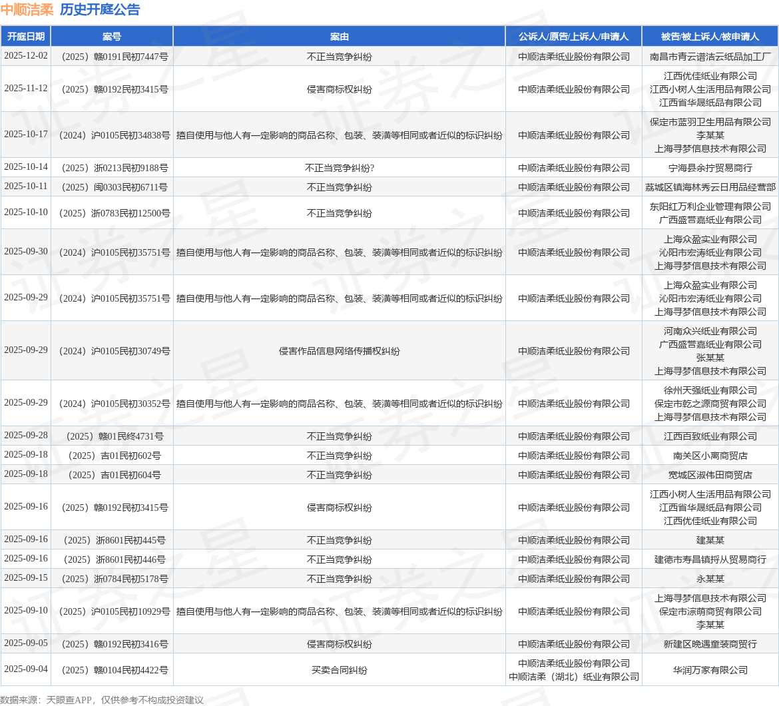
Task: Select the 公诉人/原告/上诉人/申请人 column header
Action: click(574, 37)
